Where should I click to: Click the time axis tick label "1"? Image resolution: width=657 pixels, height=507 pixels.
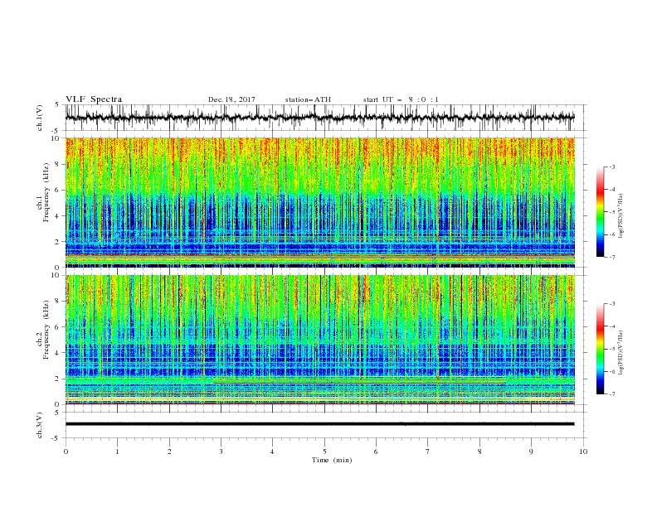pyautogui.click(x=117, y=451)
